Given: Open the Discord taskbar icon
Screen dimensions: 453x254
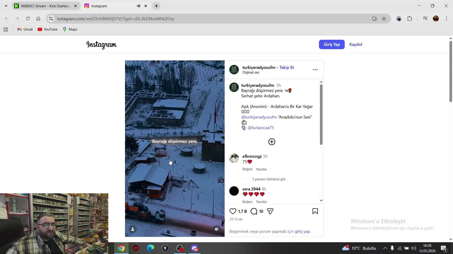Looking at the screenshot, I should tap(194, 248).
